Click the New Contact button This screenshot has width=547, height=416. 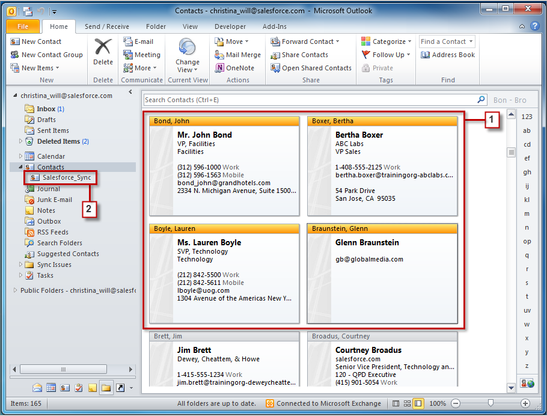36,41
